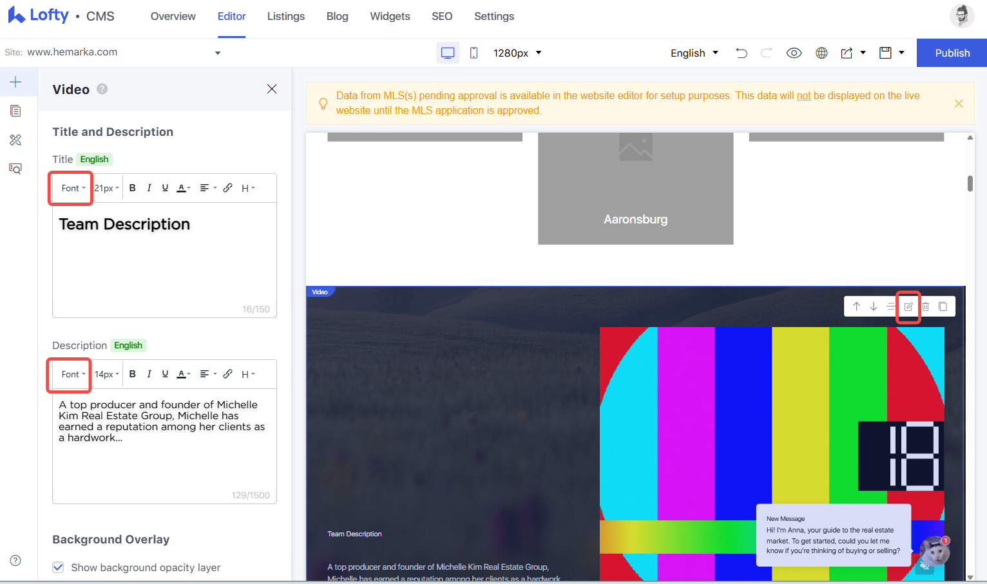
Task: Click the export share icon
Action: [x=847, y=53]
